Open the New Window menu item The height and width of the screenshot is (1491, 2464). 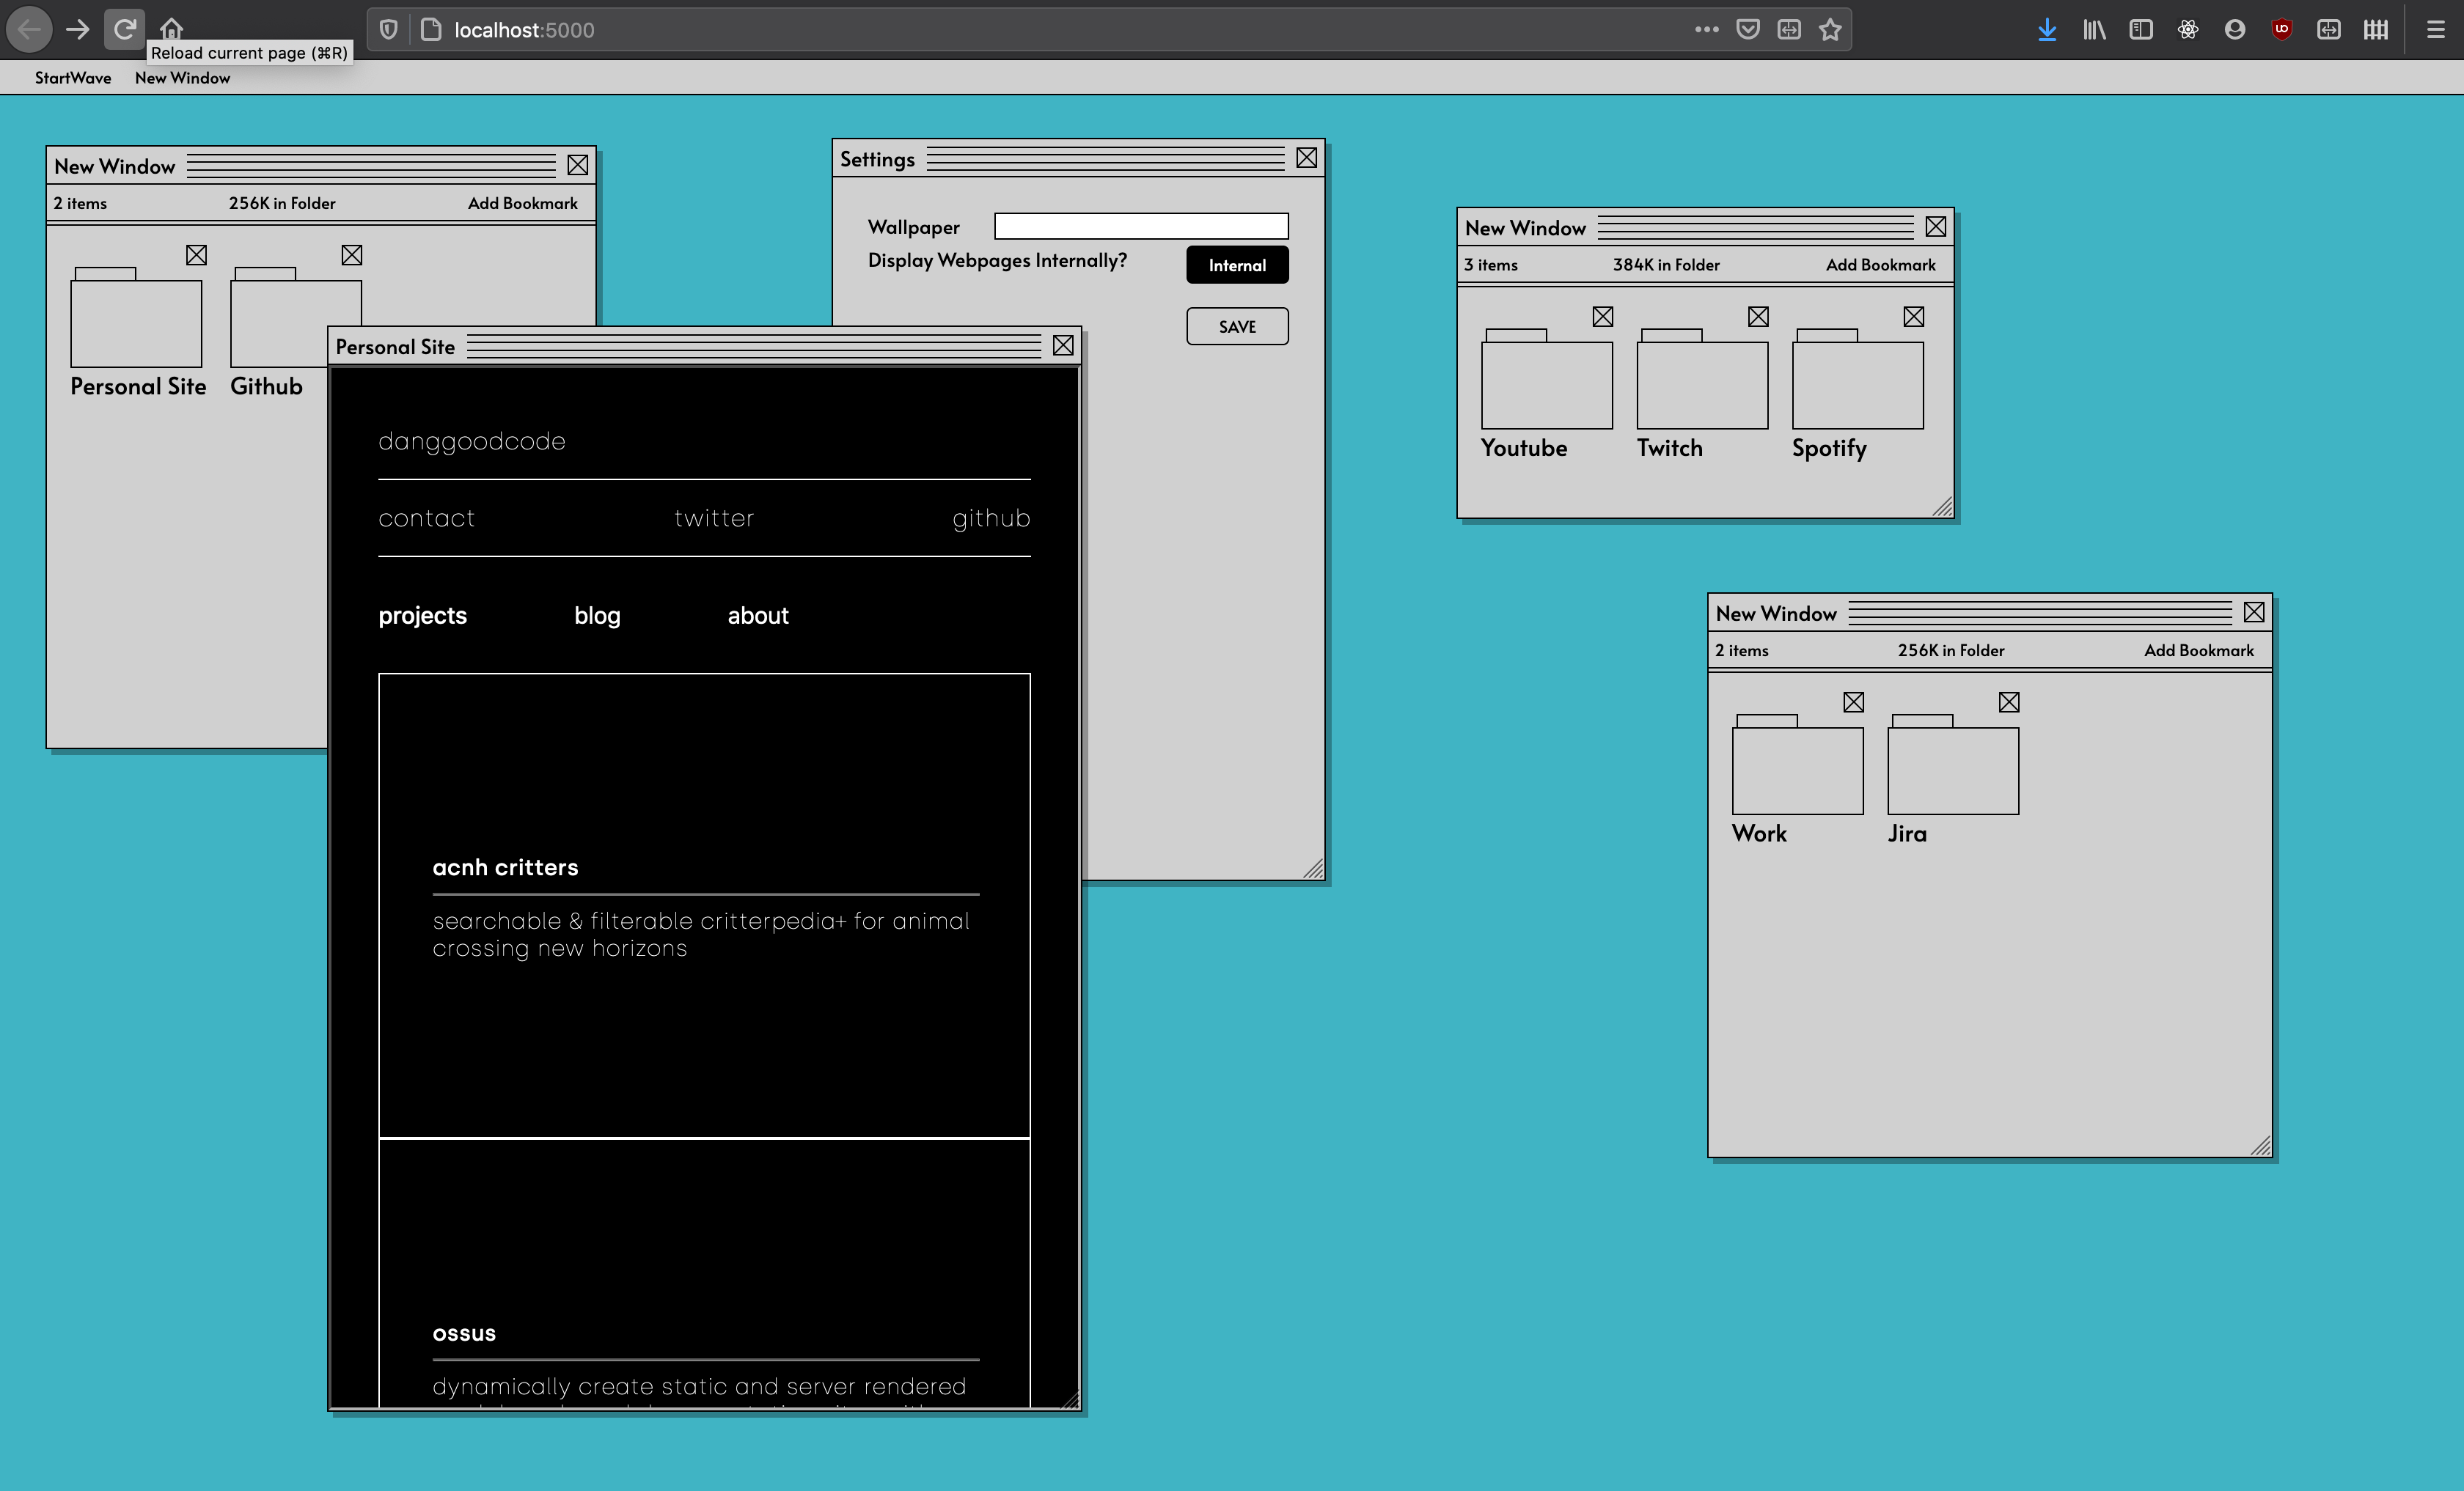click(x=181, y=79)
